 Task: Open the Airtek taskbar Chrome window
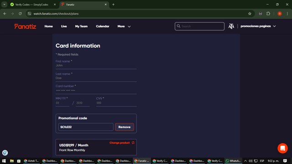pos(31,161)
